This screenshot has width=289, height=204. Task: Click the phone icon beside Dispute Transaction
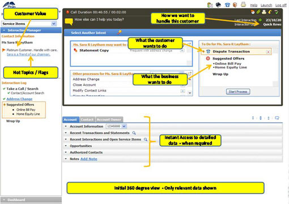pos(208,51)
